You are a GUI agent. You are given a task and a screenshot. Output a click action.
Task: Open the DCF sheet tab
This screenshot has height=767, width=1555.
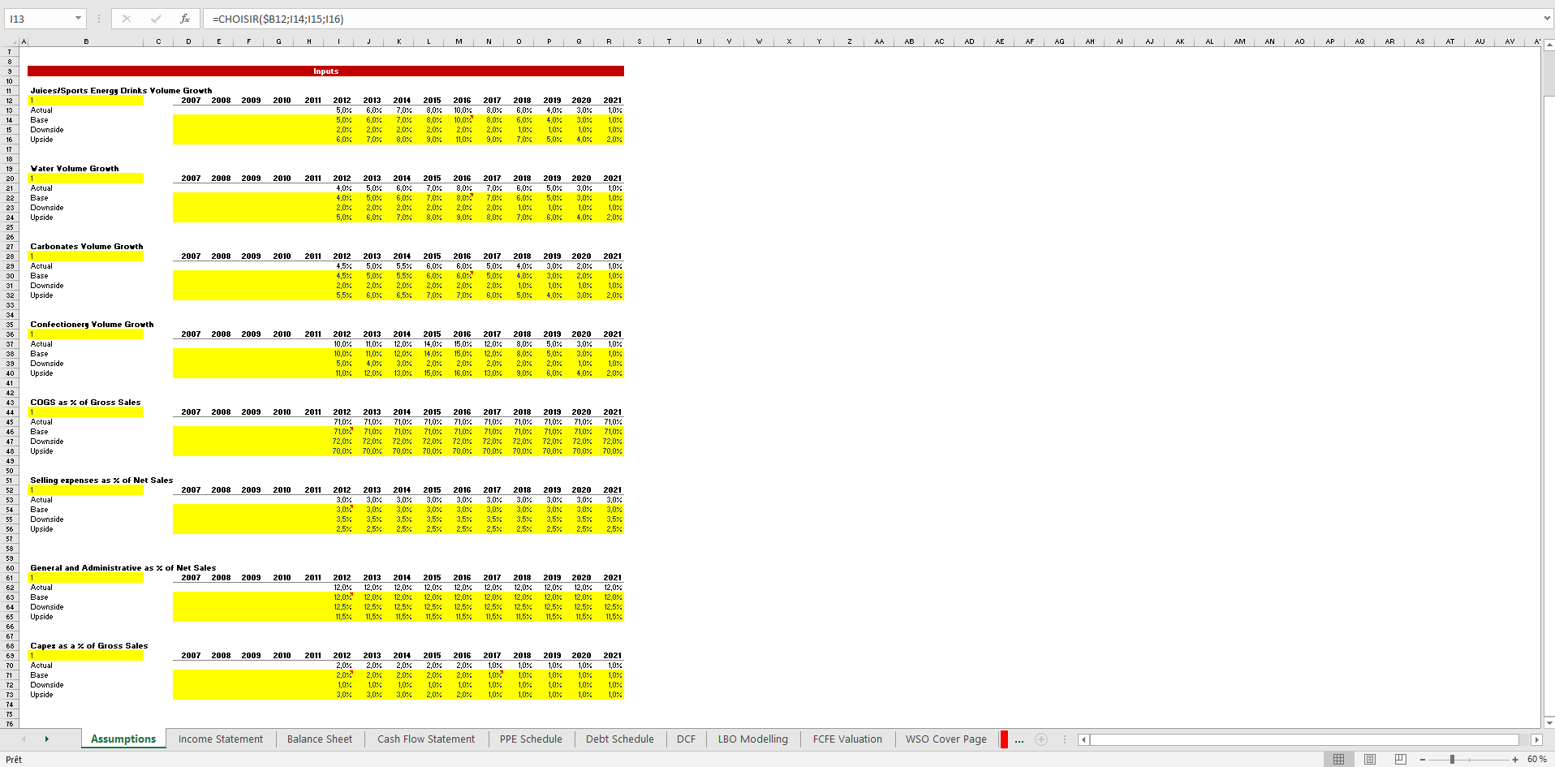tap(686, 739)
